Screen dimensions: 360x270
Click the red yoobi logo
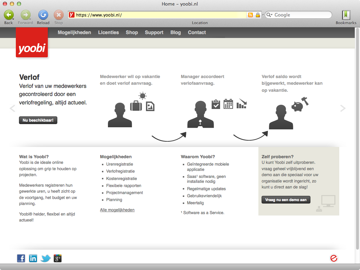(32, 42)
